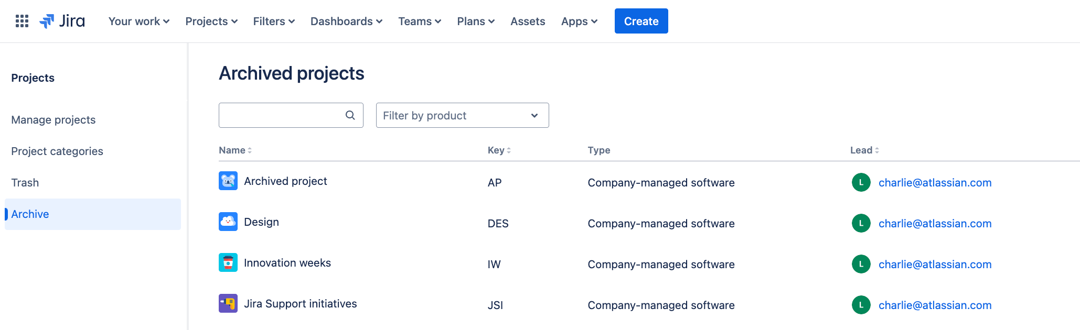Open the app switcher grid icon
The height and width of the screenshot is (330, 1080).
click(x=22, y=21)
